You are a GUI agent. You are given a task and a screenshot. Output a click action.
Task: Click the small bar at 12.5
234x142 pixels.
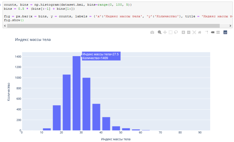[x=47, y=129]
